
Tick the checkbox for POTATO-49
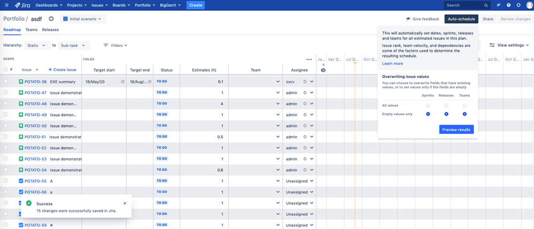coord(5,114)
